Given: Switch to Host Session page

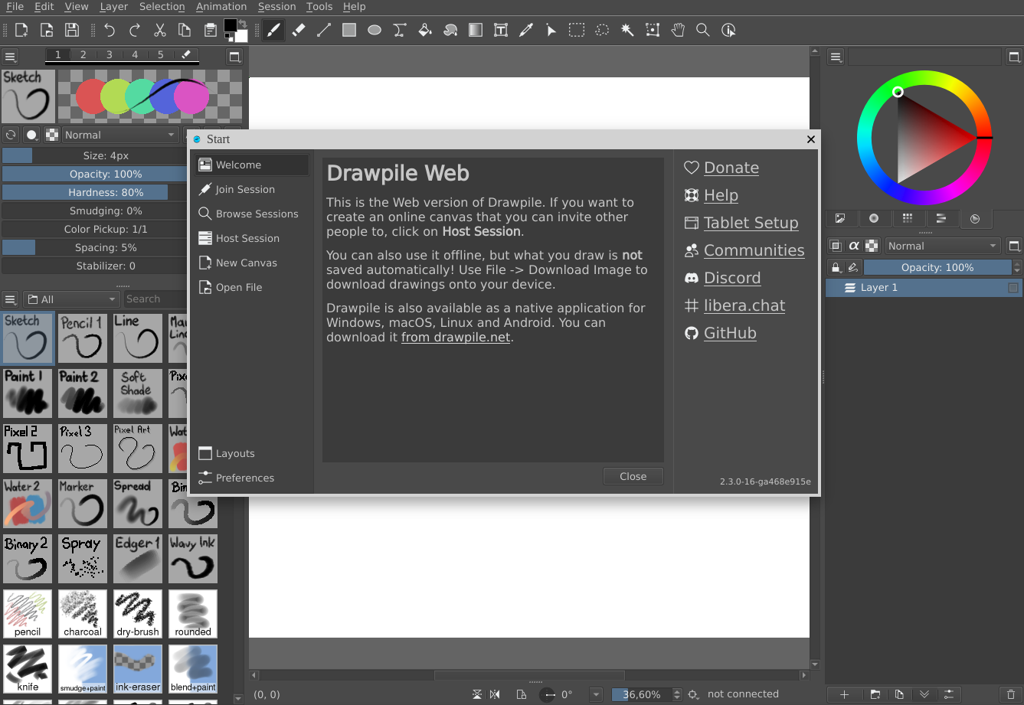Looking at the screenshot, I should click(252, 238).
